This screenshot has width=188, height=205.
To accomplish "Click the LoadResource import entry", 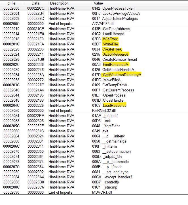I will point(115,105).
